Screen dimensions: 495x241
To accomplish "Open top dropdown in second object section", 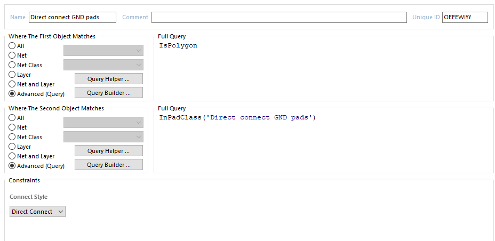I will point(103,123).
